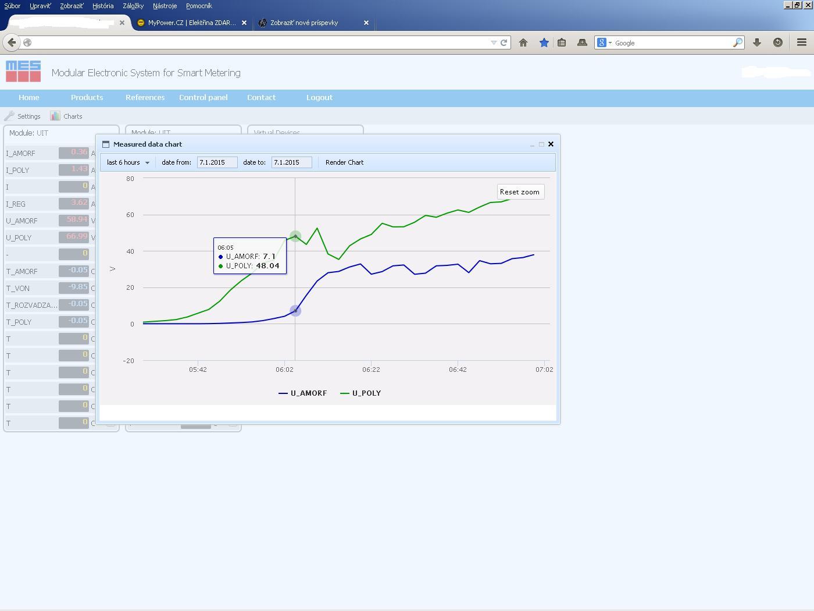
Task: Click the Charts bar graph icon
Action: click(x=55, y=116)
